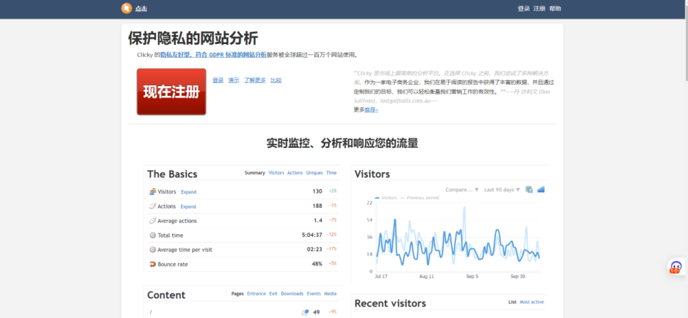Viewport: 688px width, 318px height.
Task: Click the page vertical scrollbar thumb
Action: 686,41
